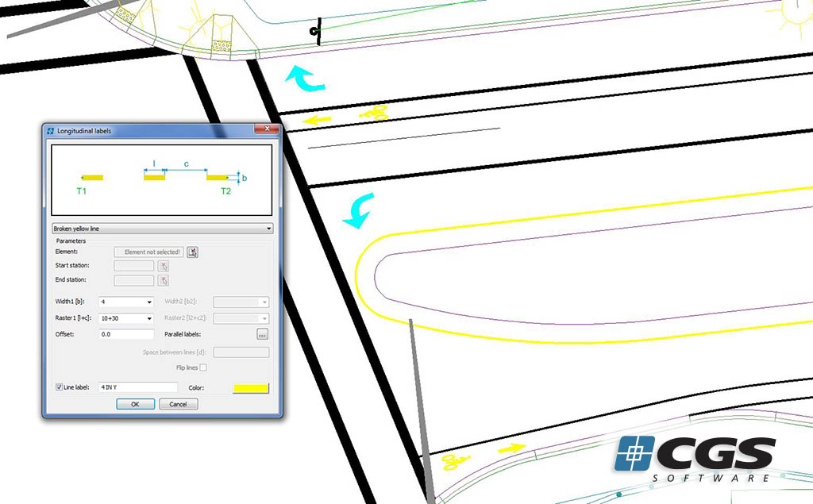813x504 pixels.
Task: Click the Longitudinal labels dialog title icon
Action: tap(50, 131)
